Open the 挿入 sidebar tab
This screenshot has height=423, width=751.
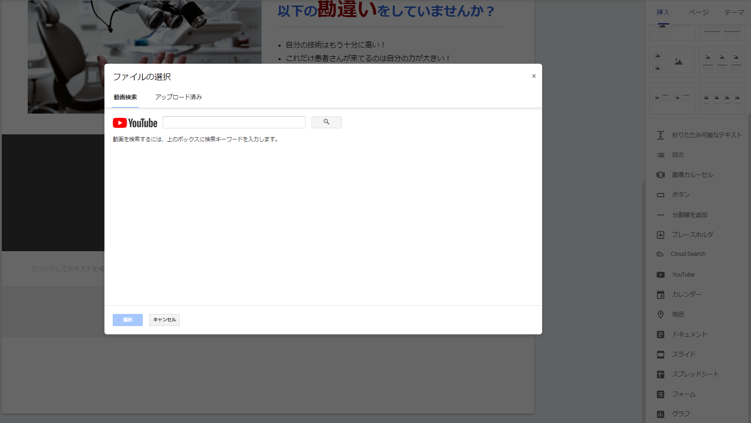663,12
